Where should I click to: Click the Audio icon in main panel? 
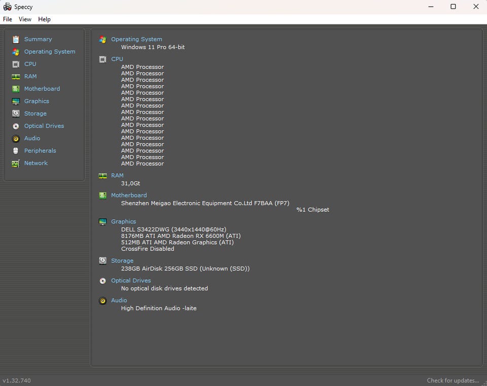pos(103,301)
